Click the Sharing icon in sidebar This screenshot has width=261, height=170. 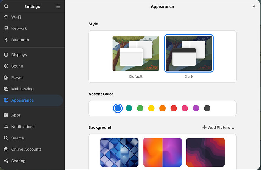click(6, 161)
